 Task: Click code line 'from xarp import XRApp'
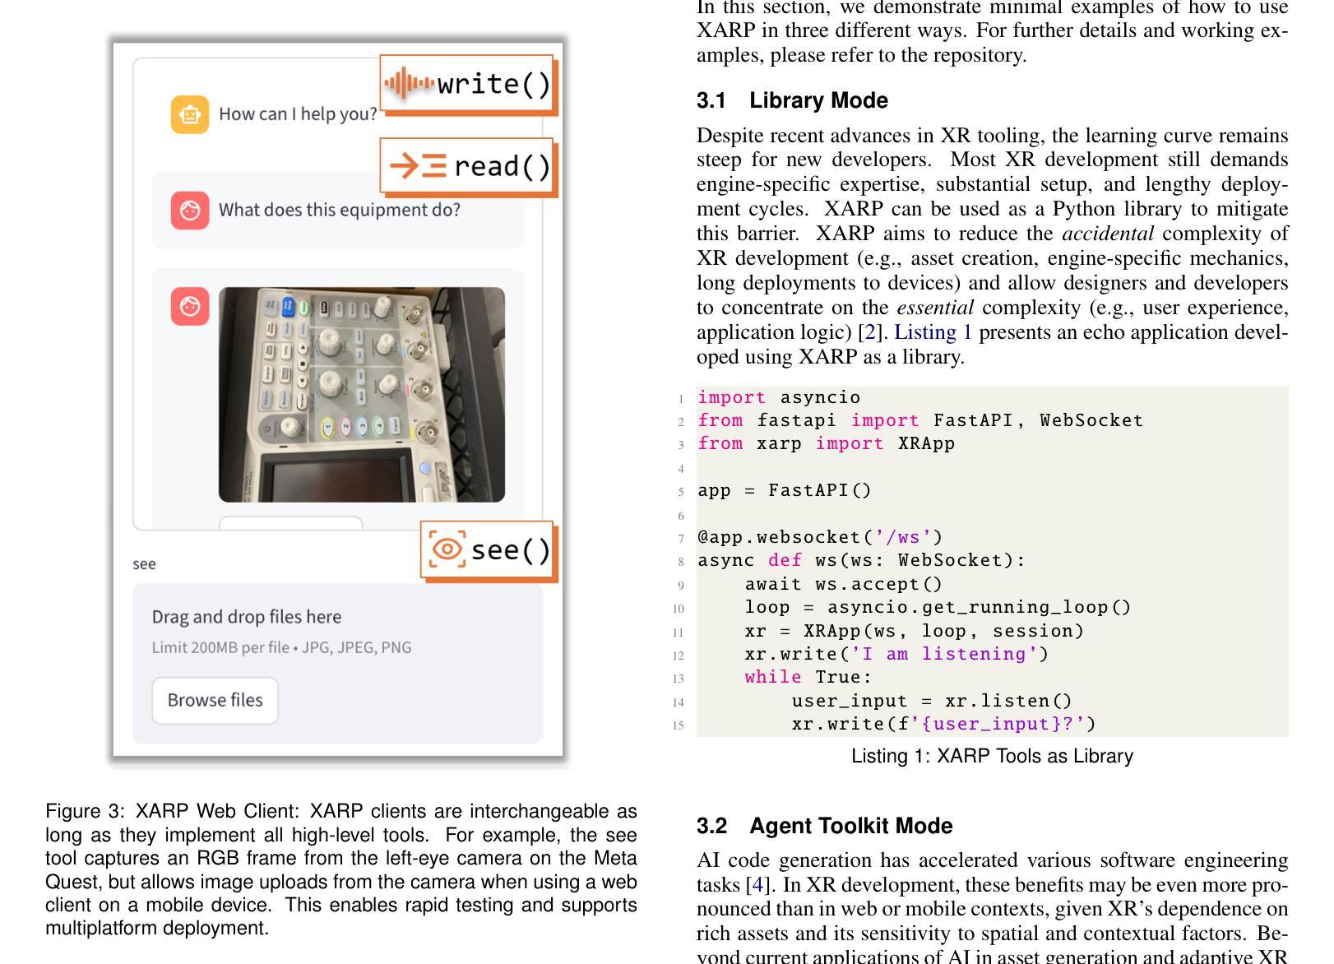[x=827, y=444]
